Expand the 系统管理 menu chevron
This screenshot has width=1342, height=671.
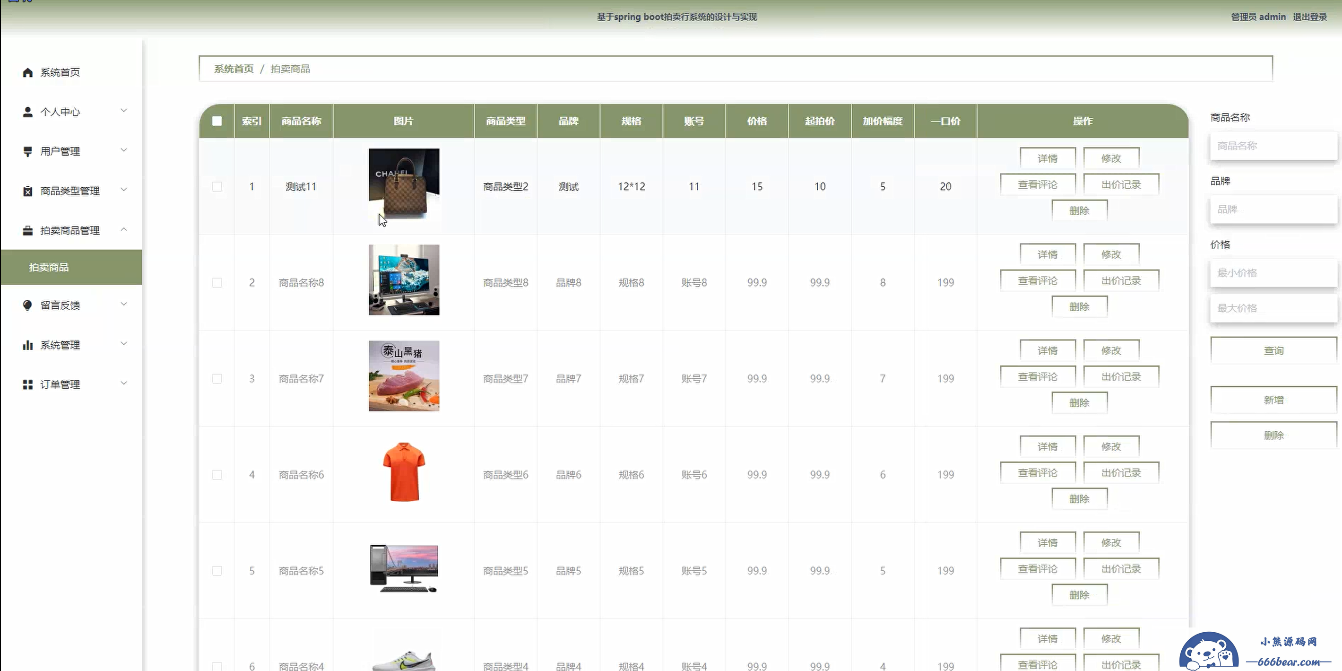click(x=123, y=343)
